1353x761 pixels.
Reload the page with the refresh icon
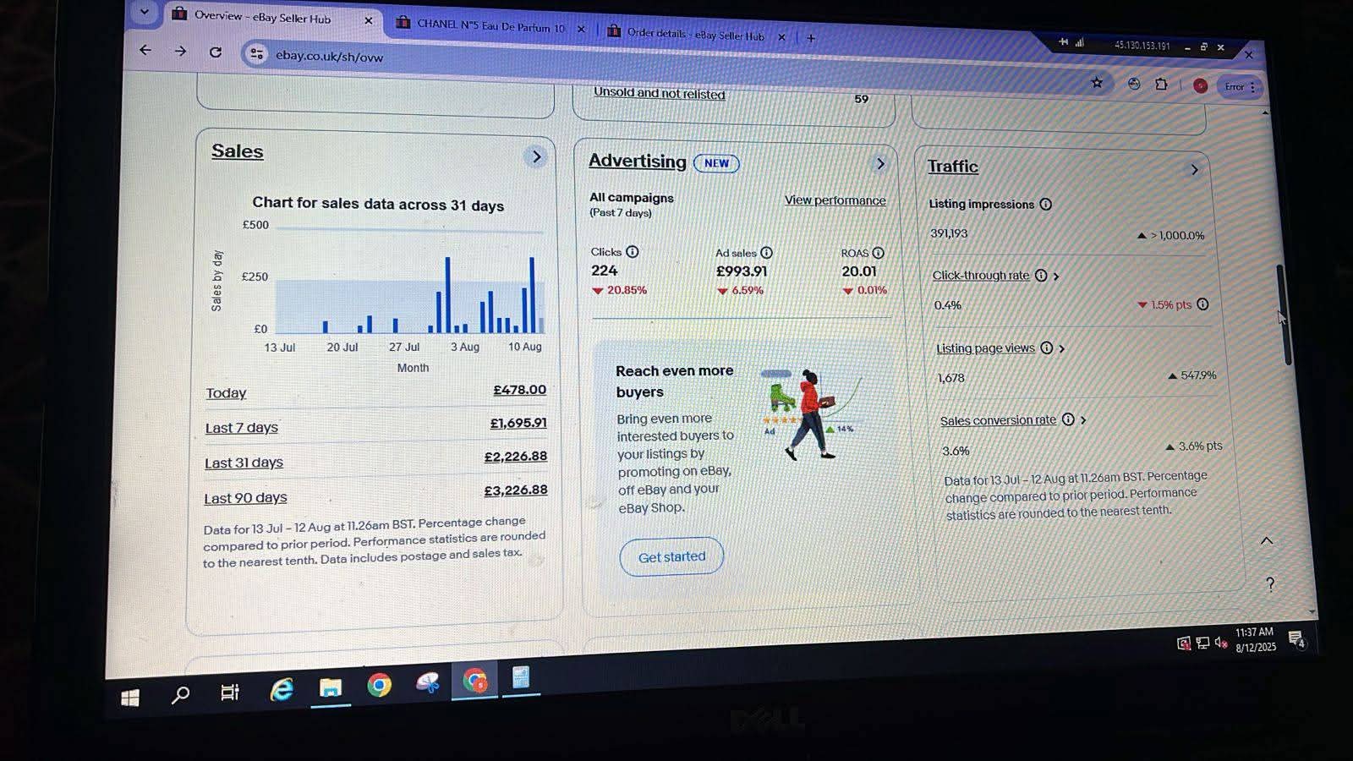point(216,52)
